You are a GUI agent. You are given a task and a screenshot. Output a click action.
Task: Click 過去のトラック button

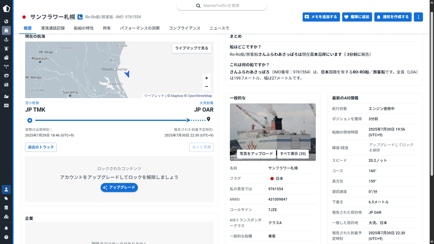[x=41, y=147]
